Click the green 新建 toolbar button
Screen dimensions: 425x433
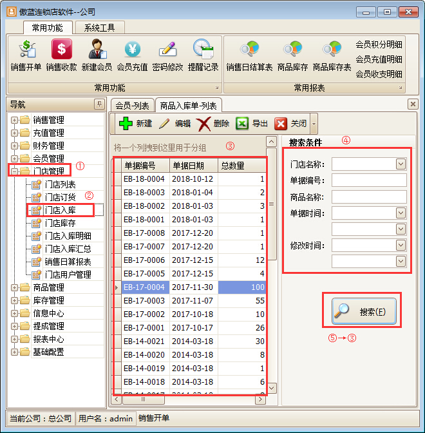(136, 124)
